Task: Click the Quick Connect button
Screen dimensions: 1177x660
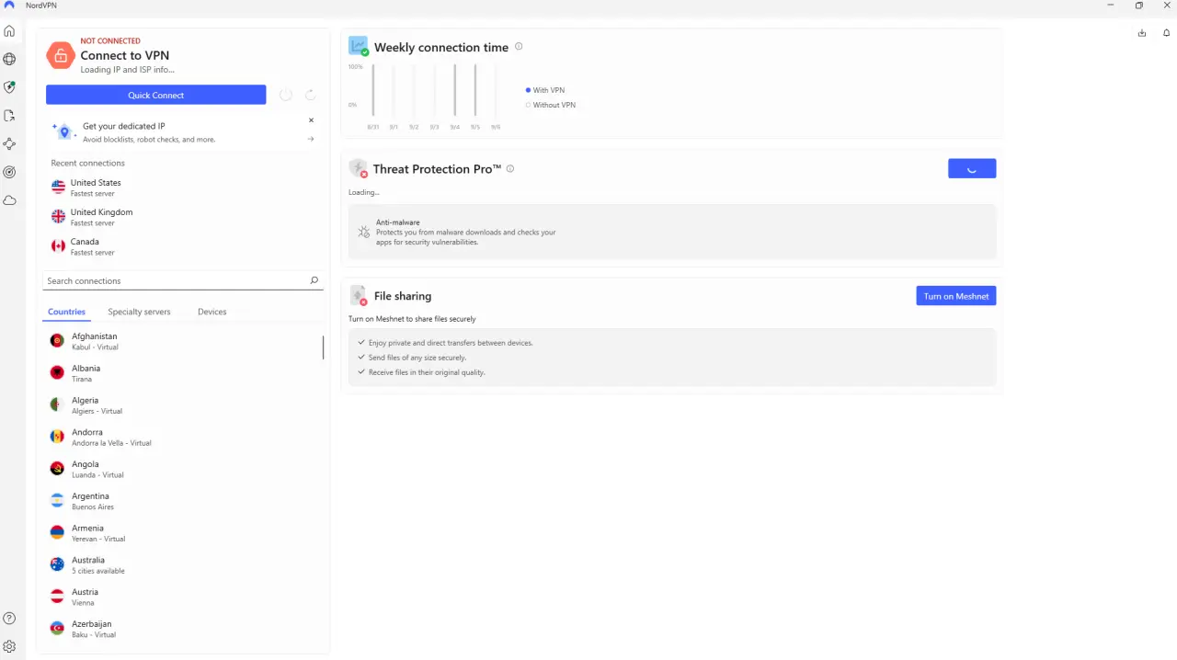Action: 156,95
